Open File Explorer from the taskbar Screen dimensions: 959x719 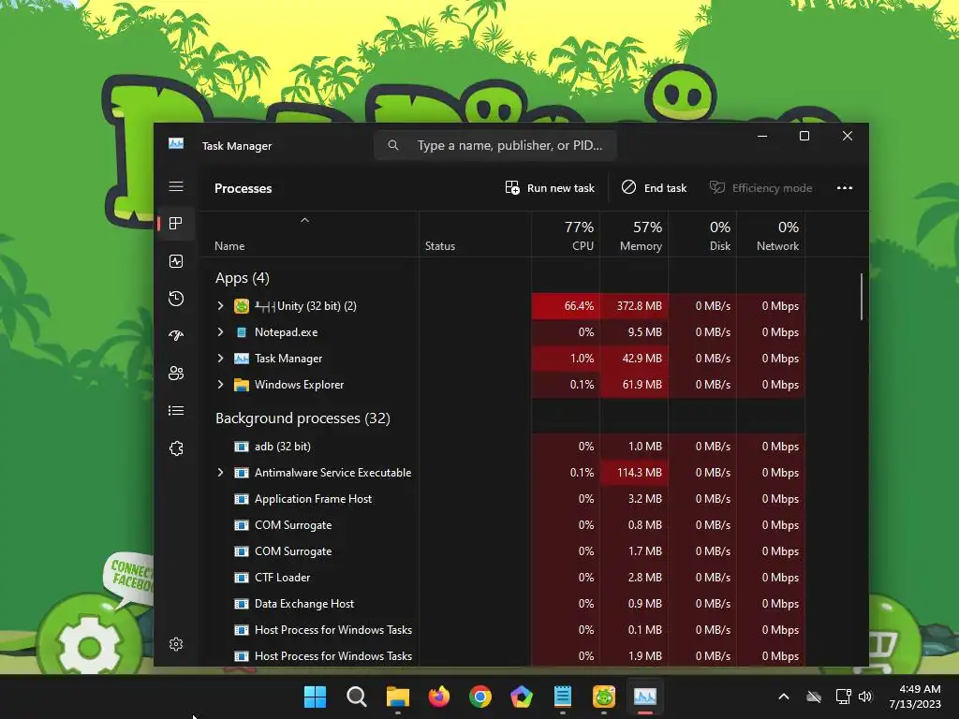click(397, 697)
